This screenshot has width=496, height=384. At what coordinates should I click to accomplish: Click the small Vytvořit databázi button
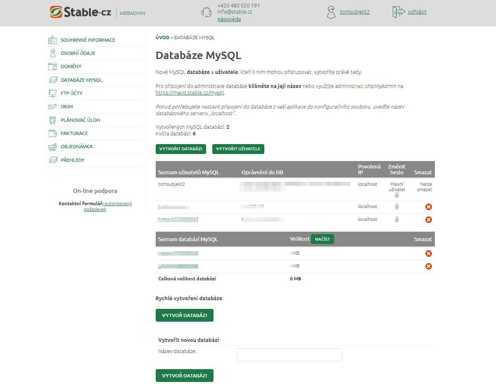(x=181, y=149)
